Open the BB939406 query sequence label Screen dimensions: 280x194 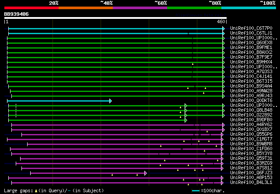tap(17, 14)
